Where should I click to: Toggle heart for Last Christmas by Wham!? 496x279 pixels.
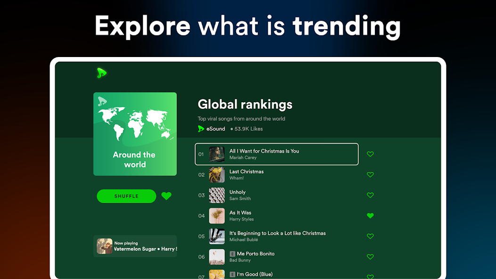[370, 175]
